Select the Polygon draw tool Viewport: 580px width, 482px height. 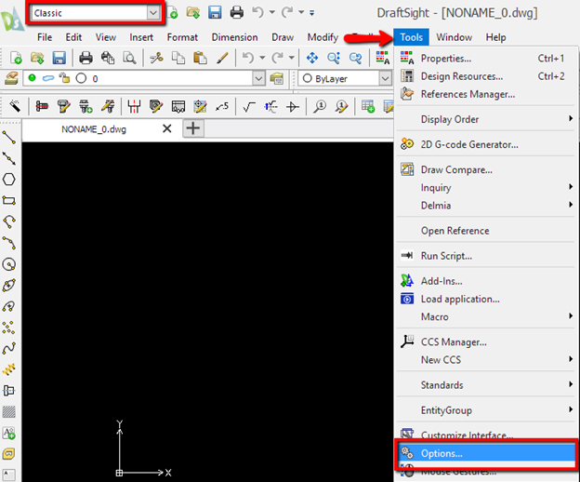tap(9, 180)
